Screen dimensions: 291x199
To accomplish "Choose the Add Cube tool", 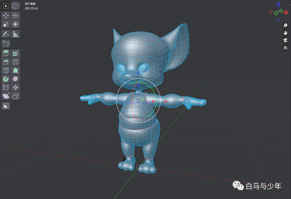I will pyautogui.click(x=6, y=44).
